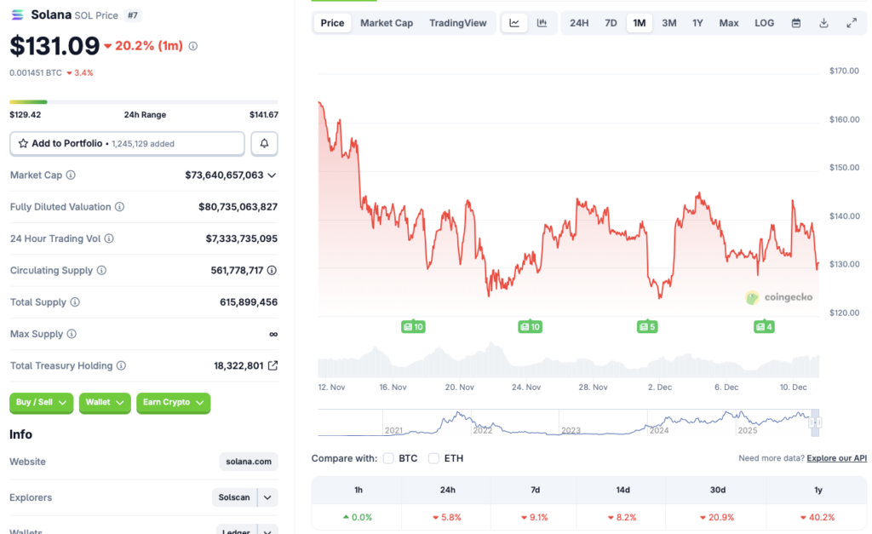Open the Earn Crypto dropdown
872x534 pixels.
(173, 403)
